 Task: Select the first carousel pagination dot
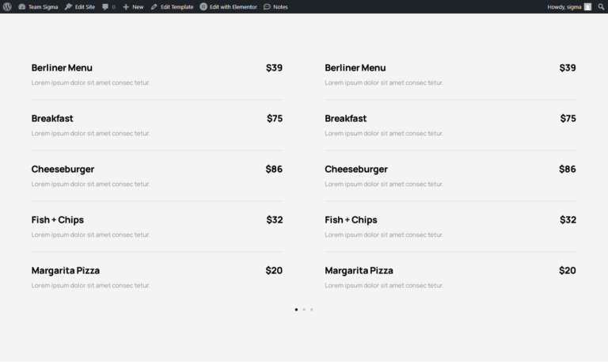pyautogui.click(x=296, y=310)
